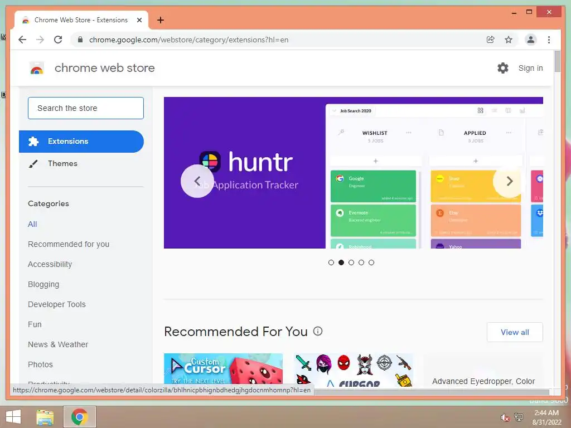The width and height of the screenshot is (571, 428).
Task: Click the address bar URL
Action: (188, 40)
